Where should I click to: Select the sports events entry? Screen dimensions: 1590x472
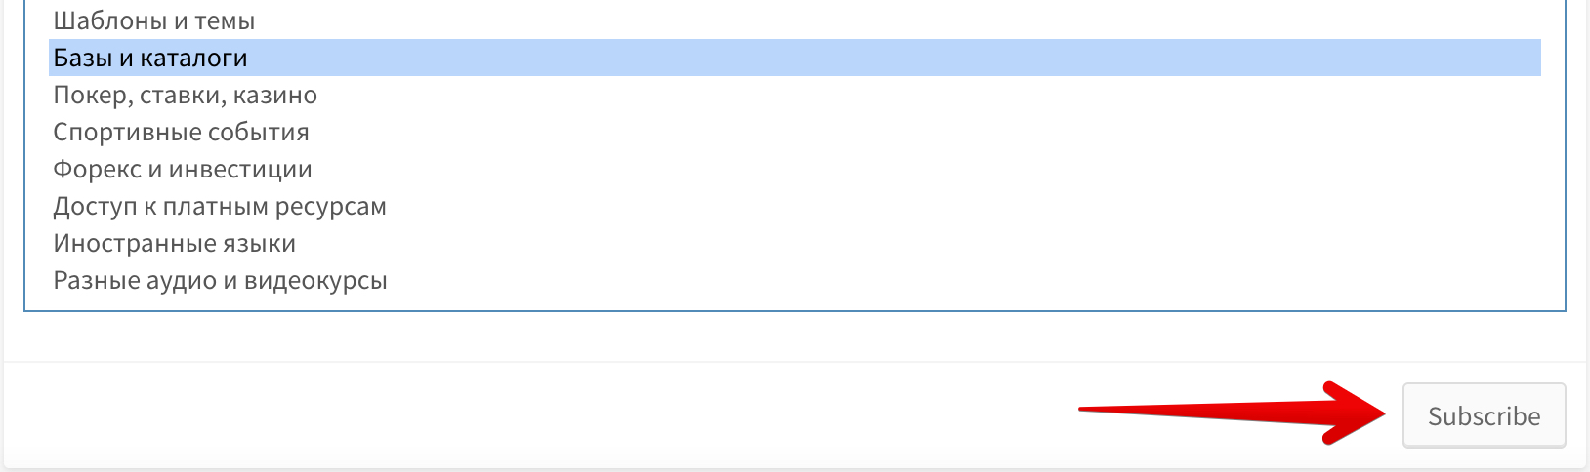(x=181, y=132)
